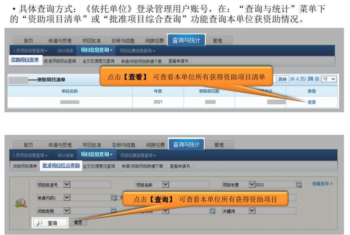The image size is (350, 235).
Task: Open 全文反馈意见查询 in the lower screenshot
Action: pyautogui.click(x=99, y=166)
